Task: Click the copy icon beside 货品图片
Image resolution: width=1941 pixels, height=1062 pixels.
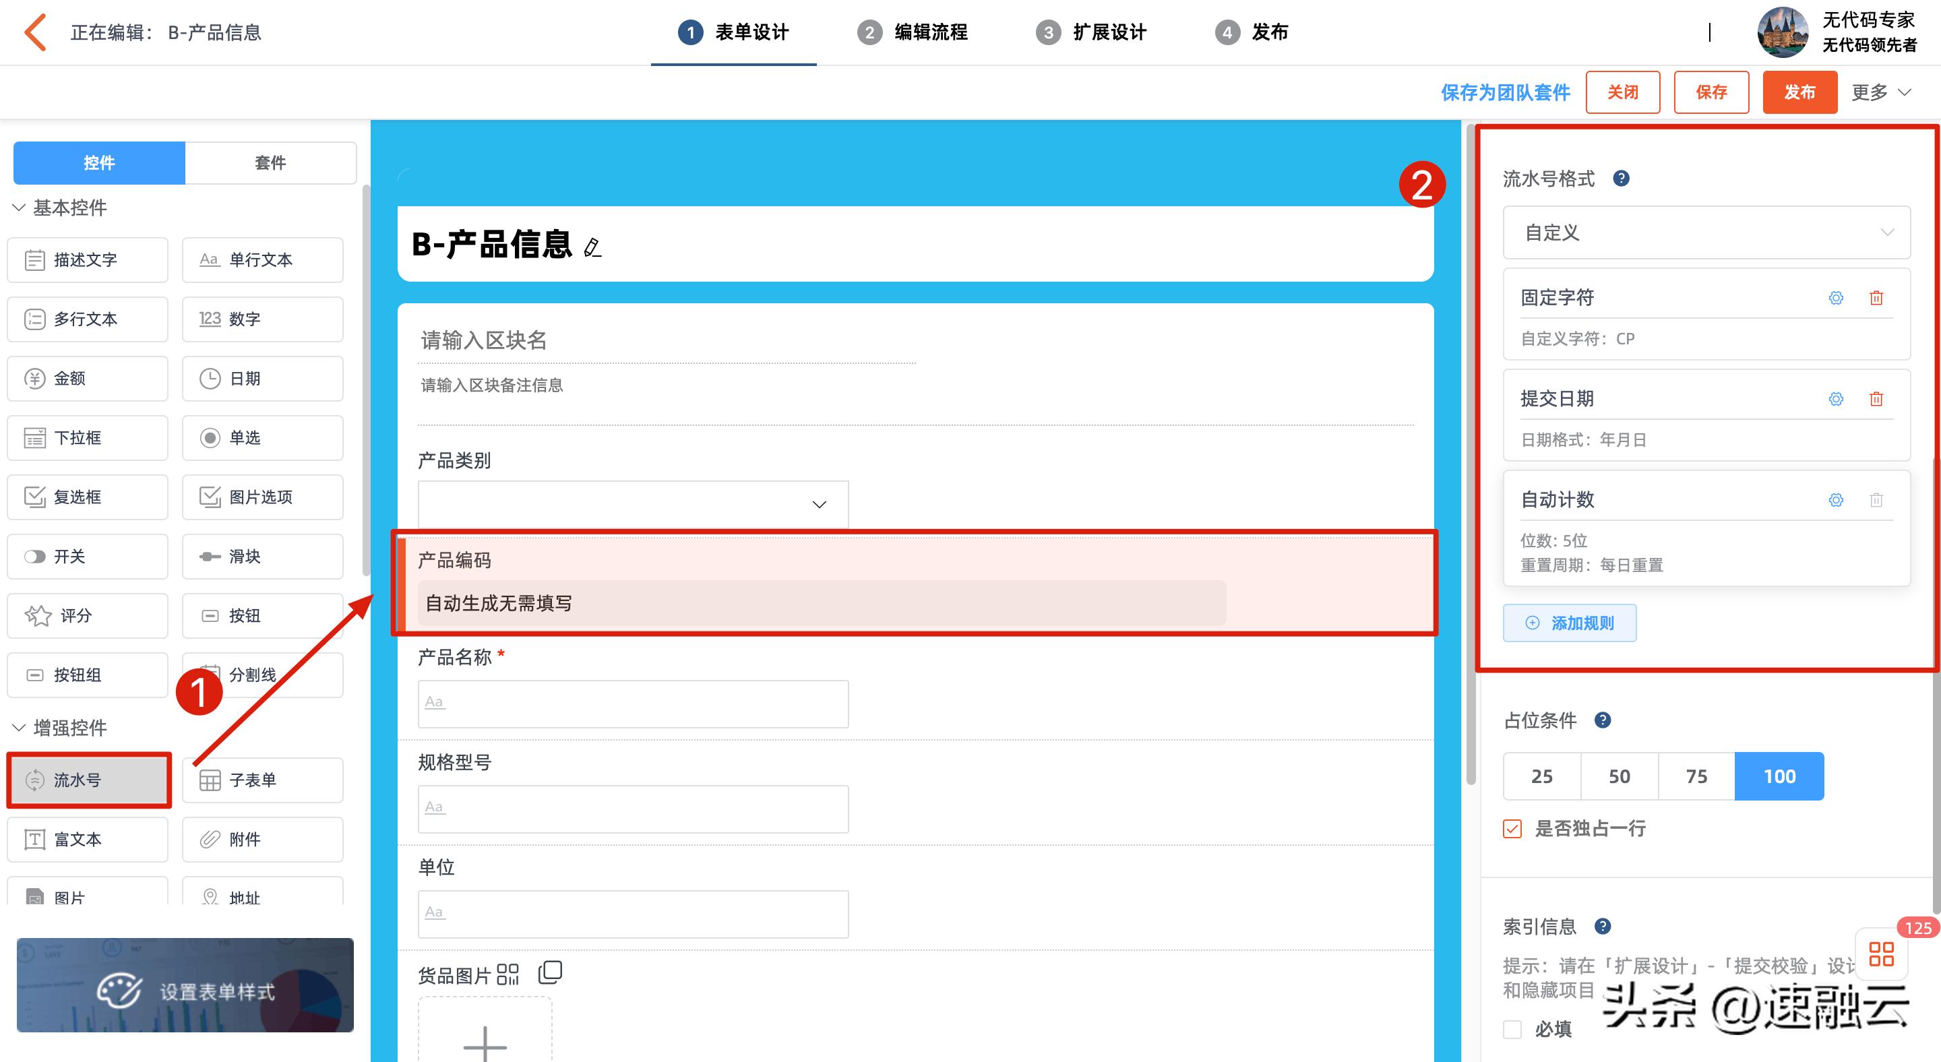Action: 549,972
